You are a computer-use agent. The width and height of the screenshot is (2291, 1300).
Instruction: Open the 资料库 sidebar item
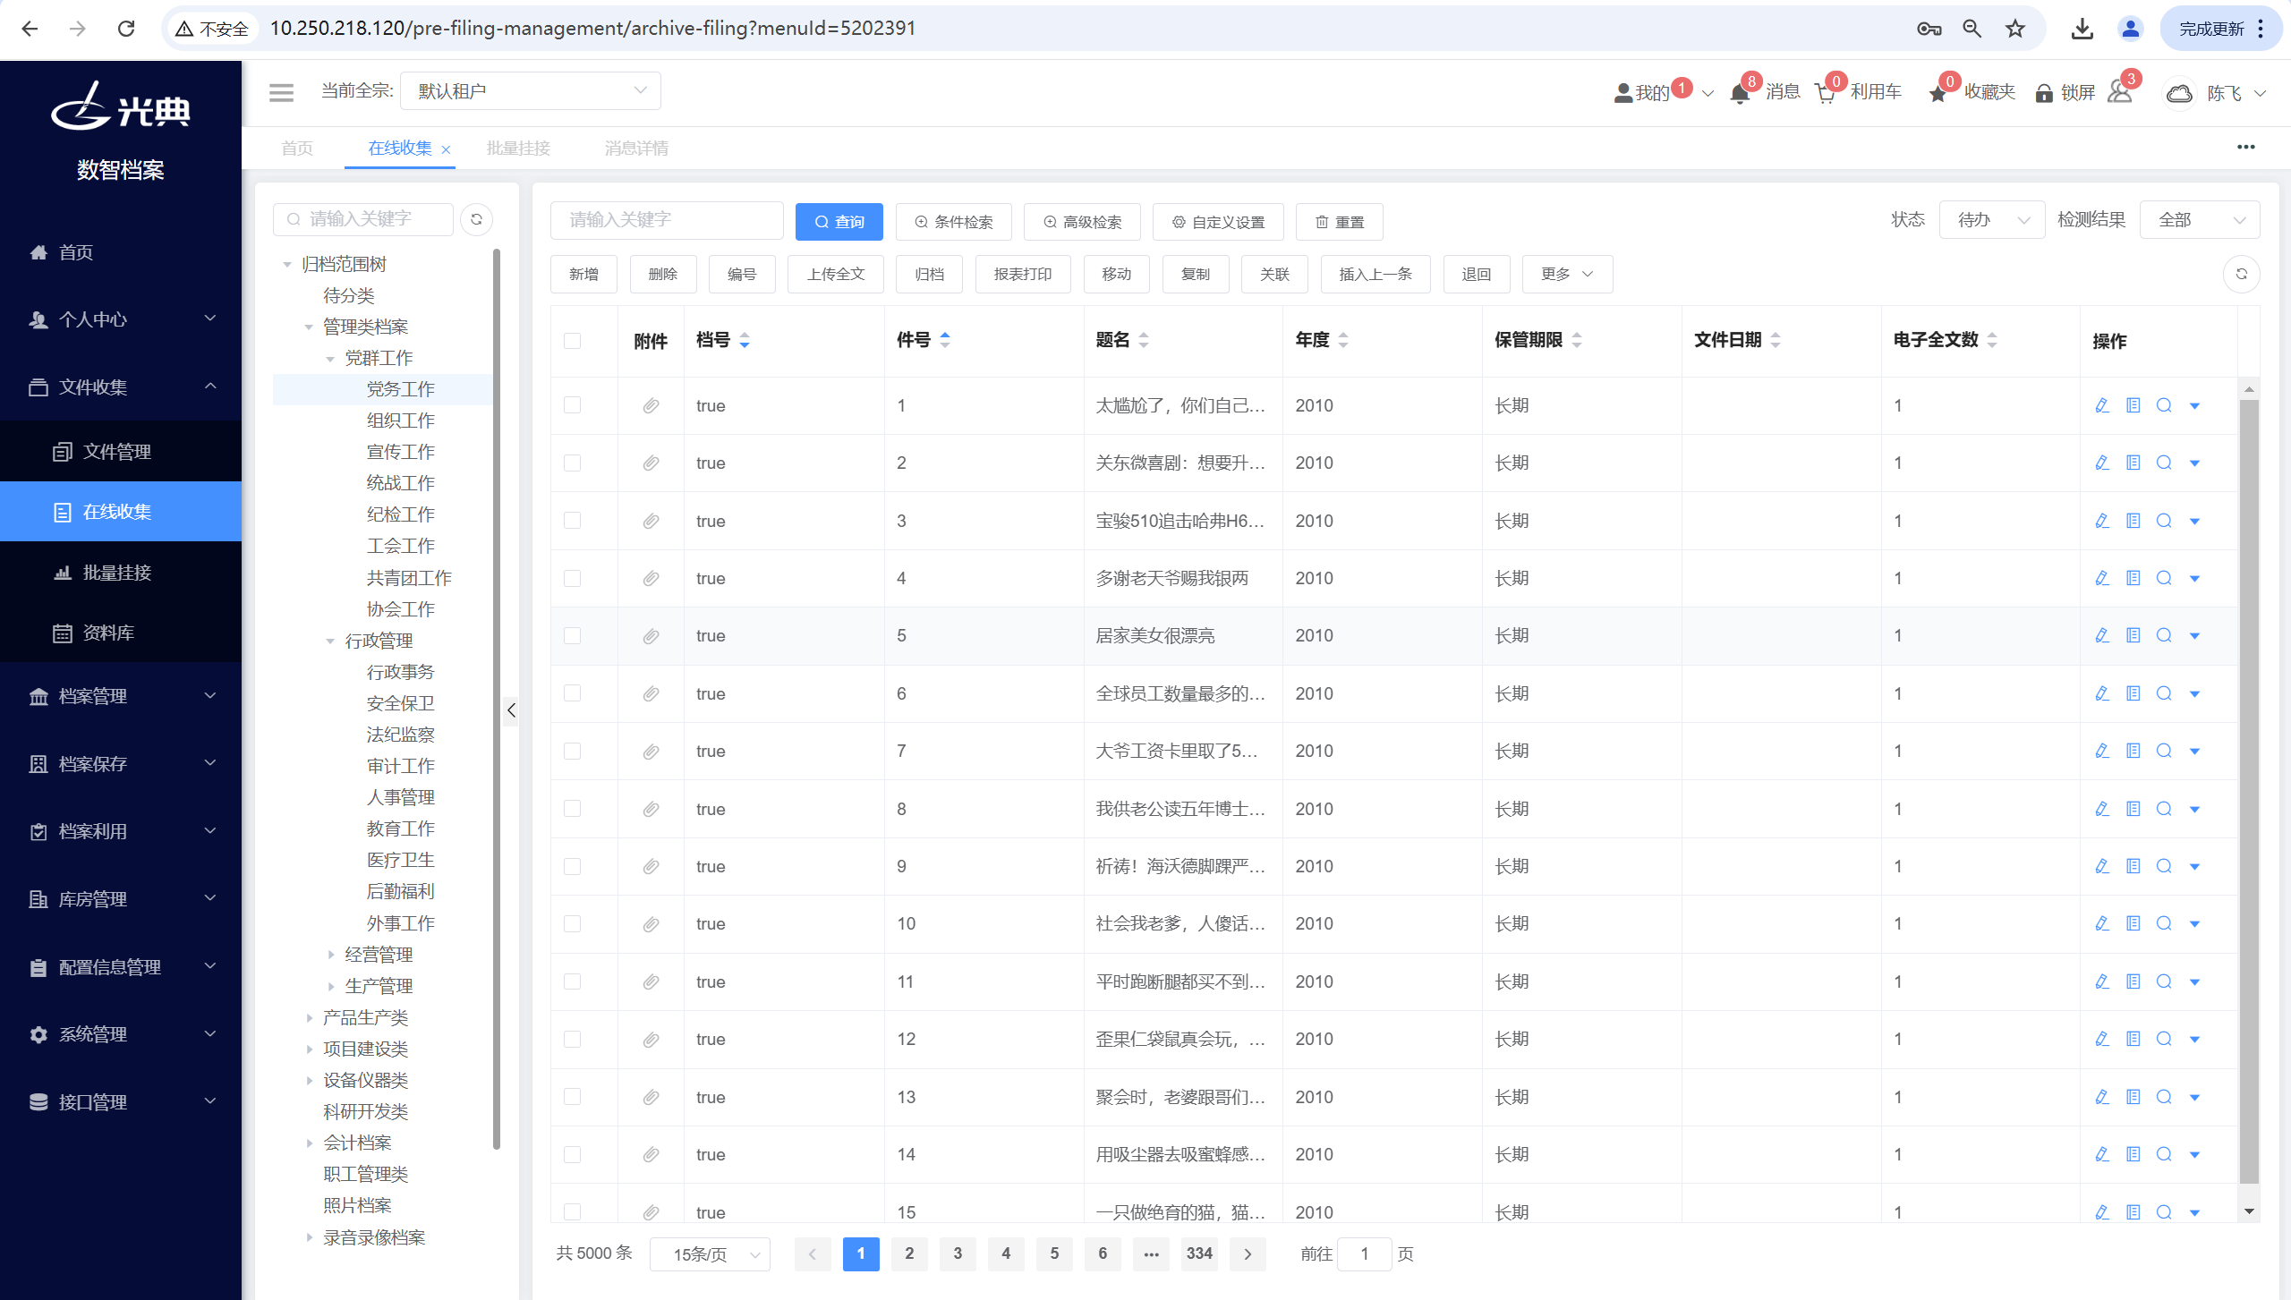click(x=121, y=633)
